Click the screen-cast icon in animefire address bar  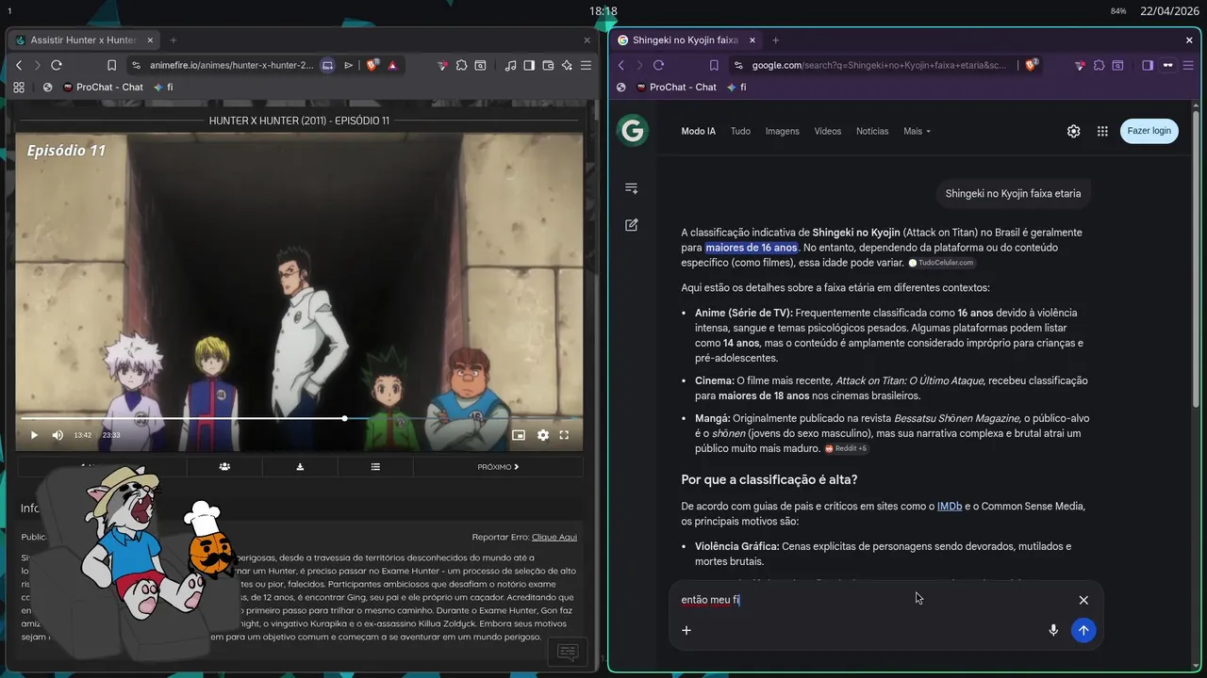[x=327, y=65]
